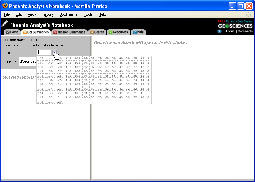The image size is (255, 182).
Task: Click the blue question mark help icon
Action: coord(219,31)
